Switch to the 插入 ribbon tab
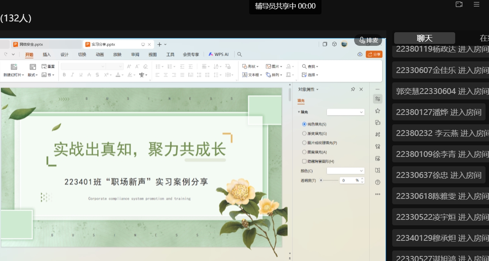Image resolution: width=489 pixels, height=261 pixels. tap(47, 54)
